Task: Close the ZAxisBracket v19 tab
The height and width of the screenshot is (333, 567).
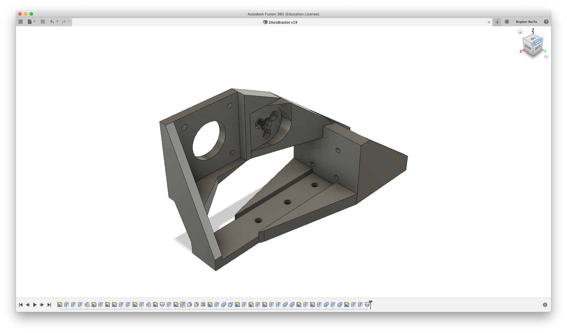Action: coord(489,22)
